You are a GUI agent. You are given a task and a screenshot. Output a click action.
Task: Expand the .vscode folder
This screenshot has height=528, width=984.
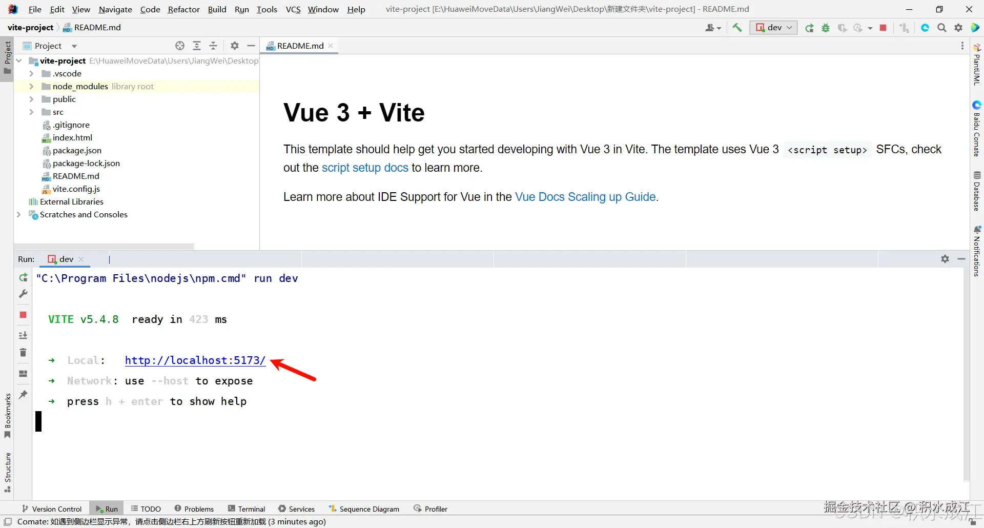click(x=31, y=73)
